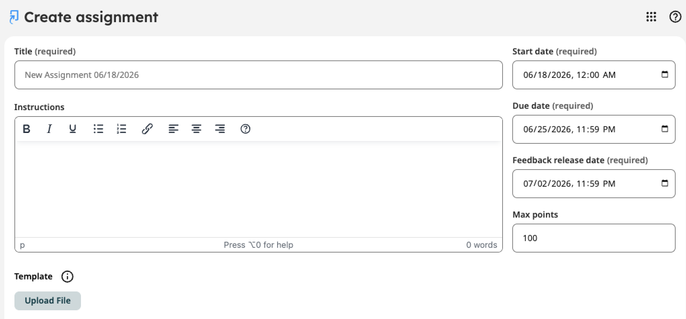The image size is (686, 319).
Task: Align text right in the editor
Action: 220,129
